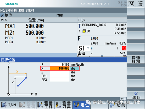Click the MSP1 axis row
The image size is (145, 109).
coord(25,38)
